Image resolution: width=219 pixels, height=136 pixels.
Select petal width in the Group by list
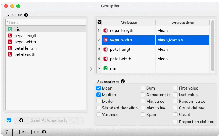point(46,54)
